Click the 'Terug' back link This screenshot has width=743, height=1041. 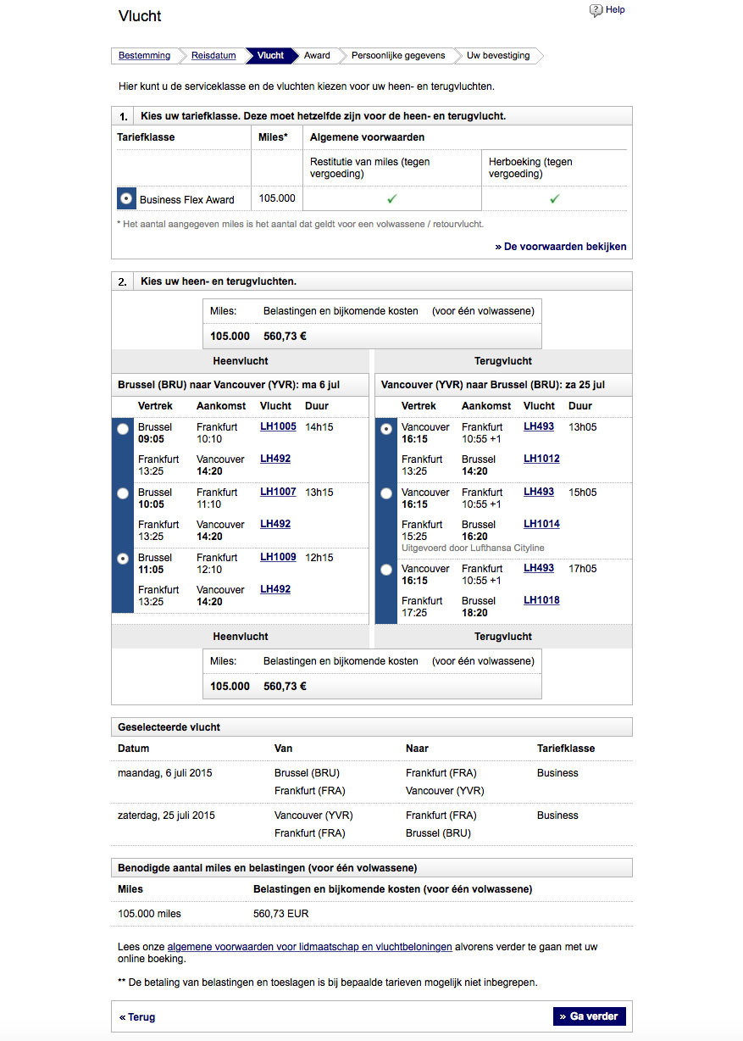click(137, 1016)
